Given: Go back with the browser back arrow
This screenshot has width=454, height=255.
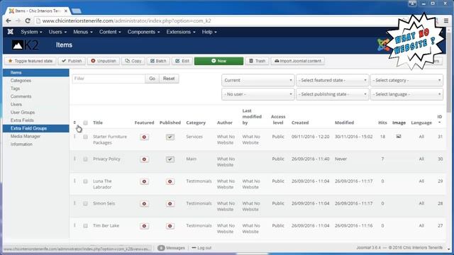Looking at the screenshot, I should 9,21.
